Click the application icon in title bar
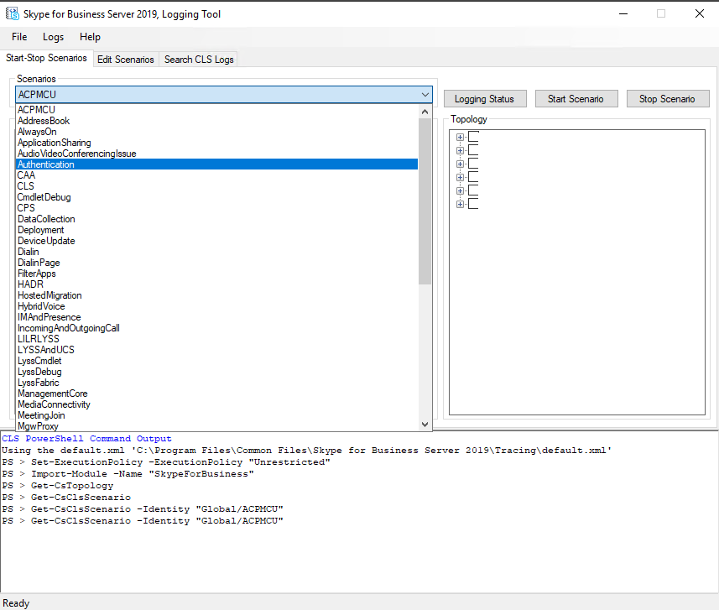The height and width of the screenshot is (610, 719). 13,13
